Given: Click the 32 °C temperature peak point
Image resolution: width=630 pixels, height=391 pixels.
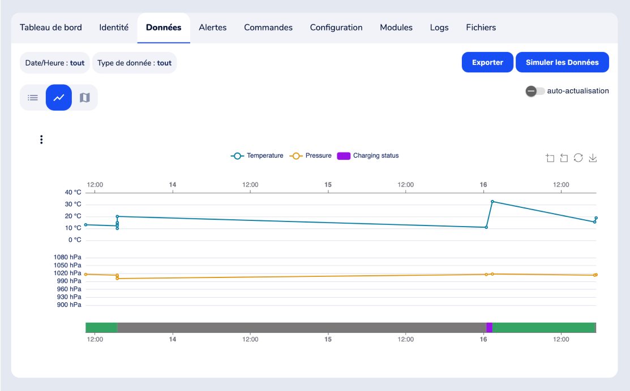Looking at the screenshot, I should (x=492, y=202).
